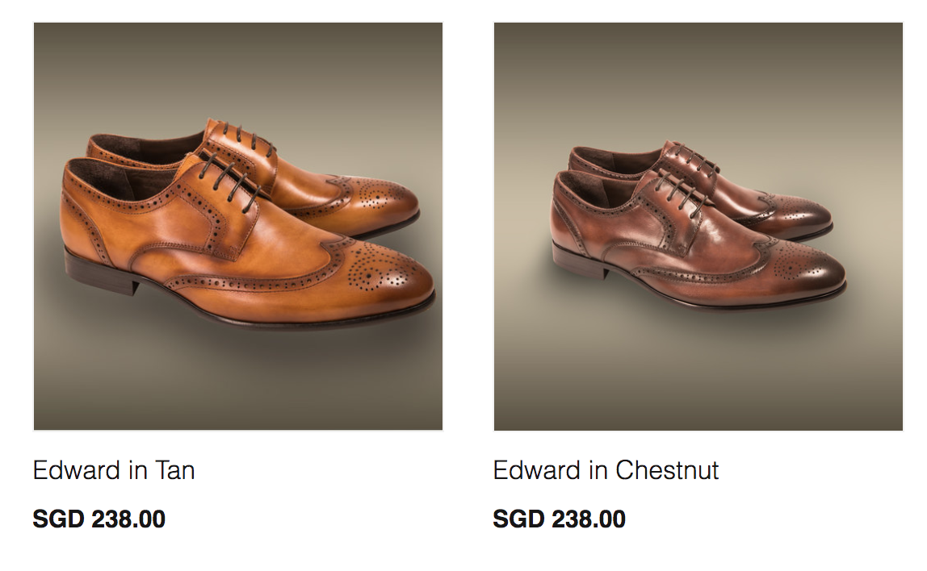
Task: Click the gradient background below the chestnut shoes
Action: [698, 378]
